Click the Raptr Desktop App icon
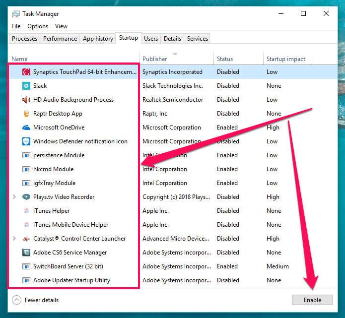 (26, 114)
